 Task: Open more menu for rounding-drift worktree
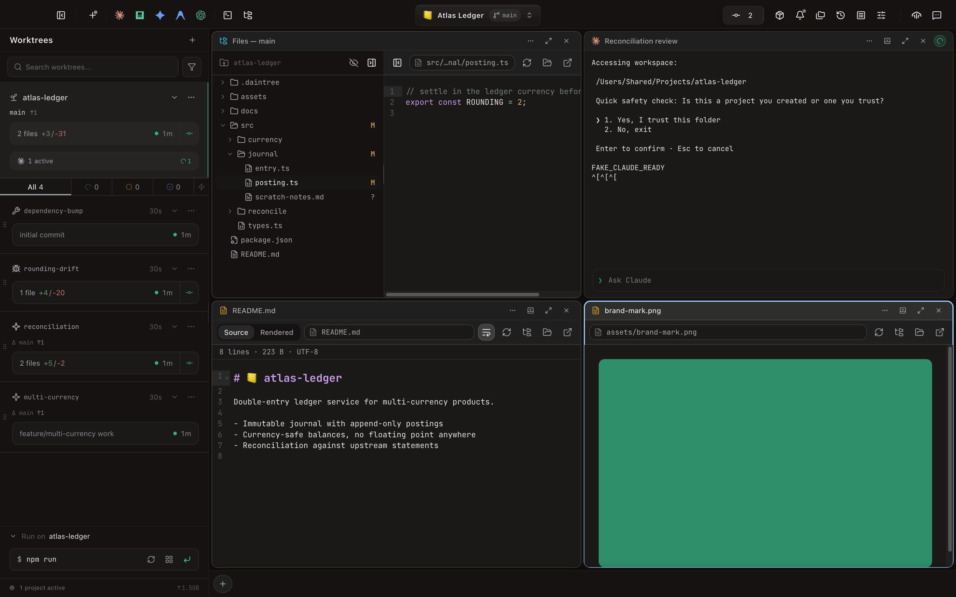pyautogui.click(x=191, y=268)
